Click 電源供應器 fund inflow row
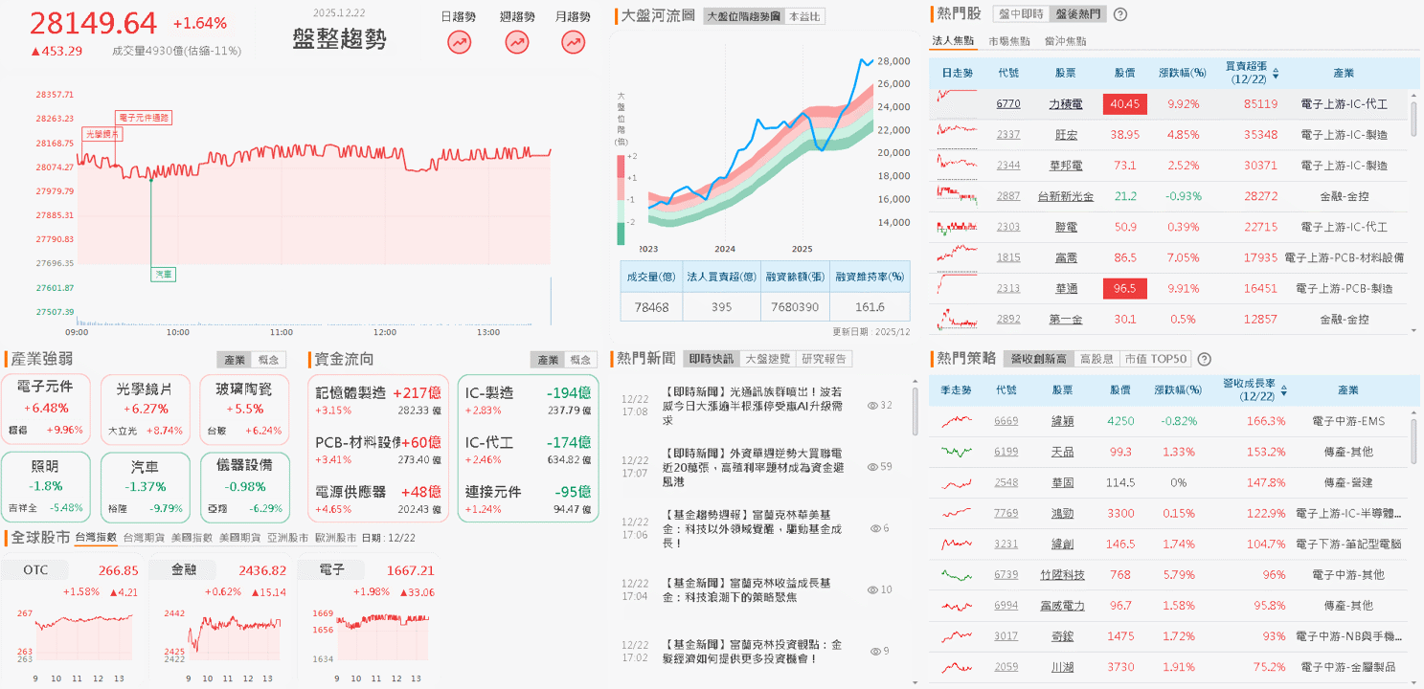The height and width of the screenshot is (689, 1424). click(377, 499)
